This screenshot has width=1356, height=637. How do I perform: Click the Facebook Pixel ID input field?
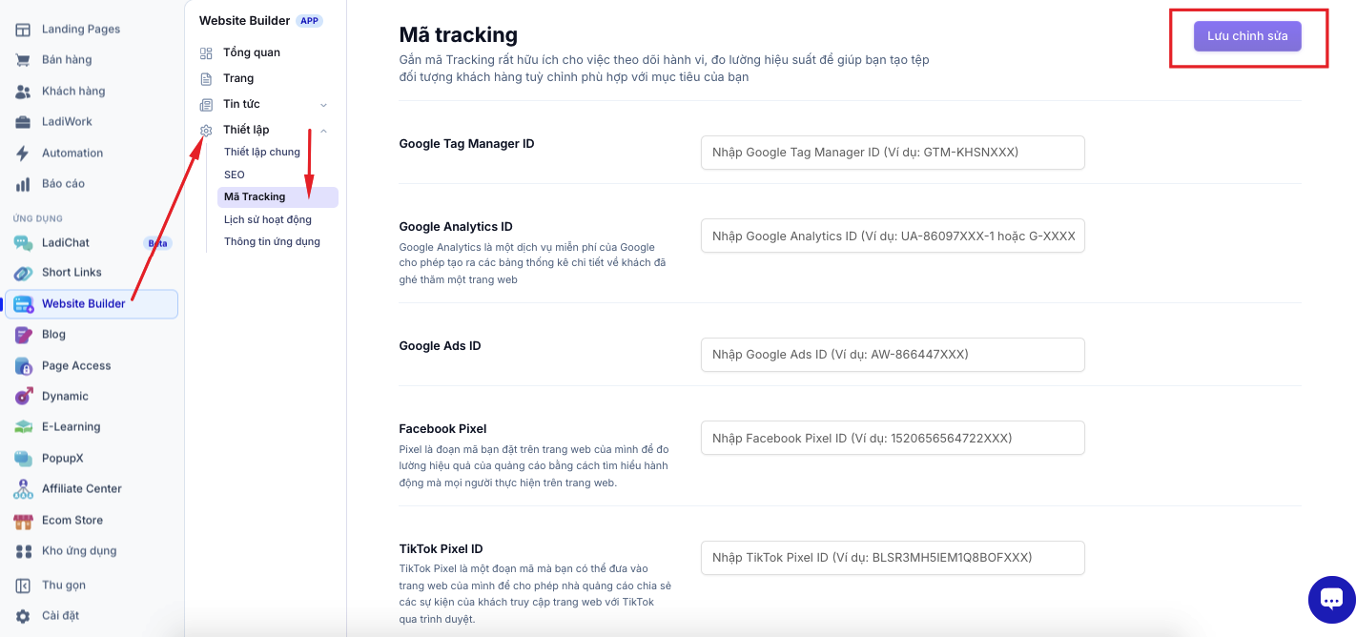pyautogui.click(x=893, y=438)
